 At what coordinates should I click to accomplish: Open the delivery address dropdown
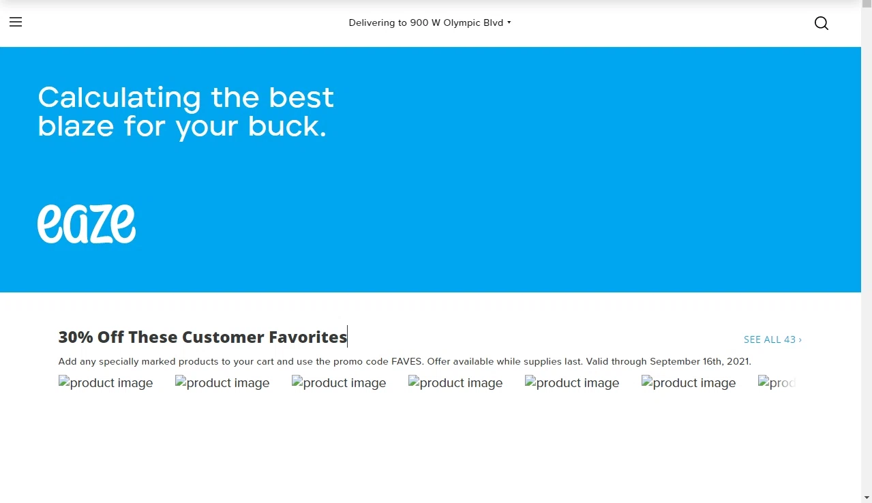click(430, 22)
